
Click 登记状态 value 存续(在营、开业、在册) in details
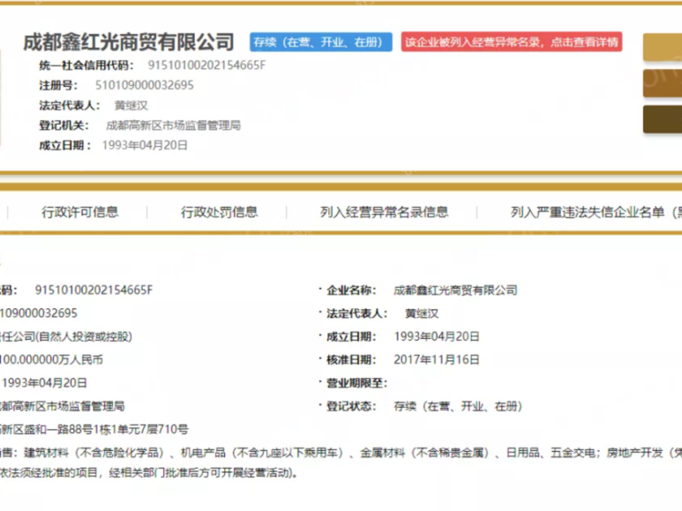tap(458, 407)
